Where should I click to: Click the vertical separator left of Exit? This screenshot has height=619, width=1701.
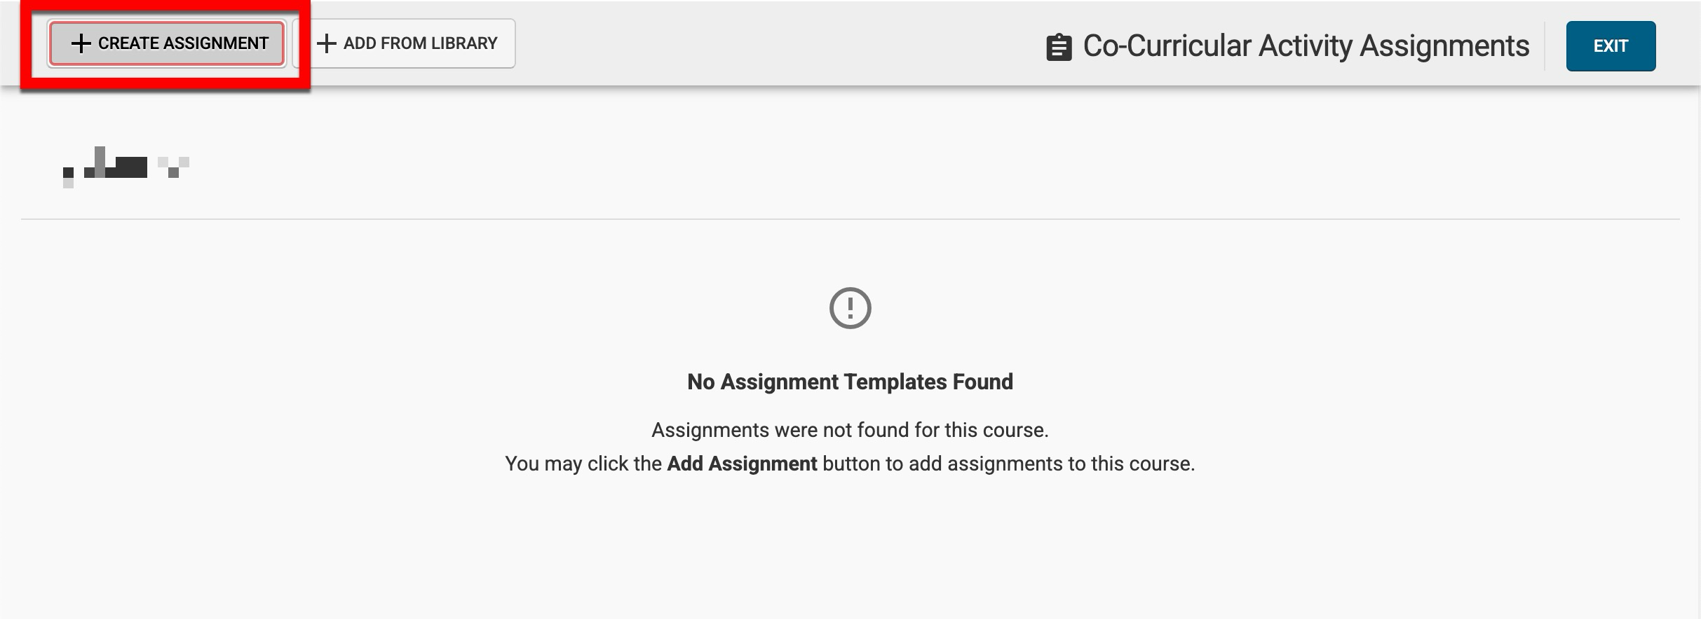click(x=1545, y=46)
